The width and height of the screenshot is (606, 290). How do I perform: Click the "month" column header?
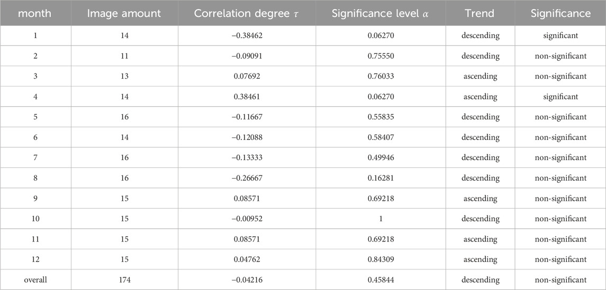35,13
